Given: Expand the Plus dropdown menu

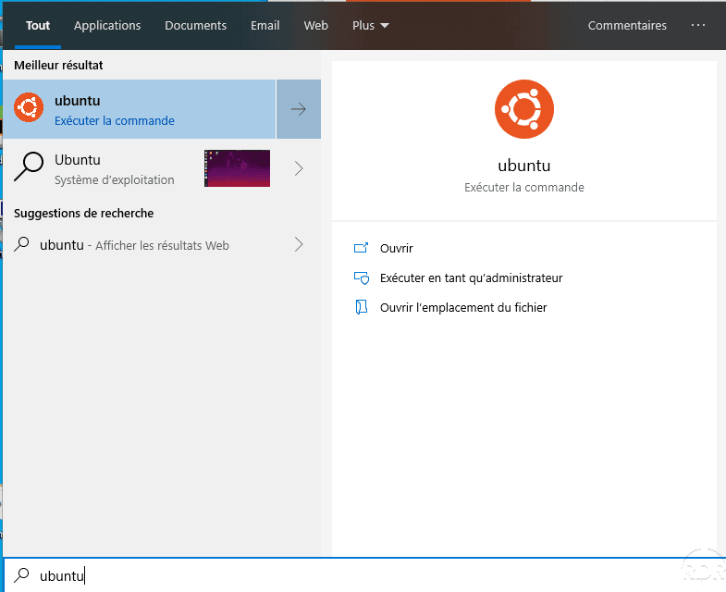Looking at the screenshot, I should (371, 26).
